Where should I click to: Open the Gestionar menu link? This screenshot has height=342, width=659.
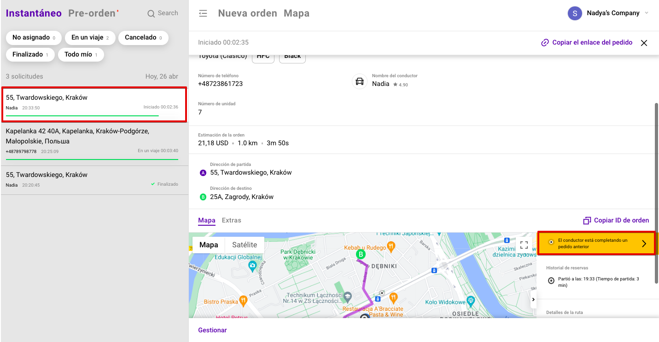point(212,330)
